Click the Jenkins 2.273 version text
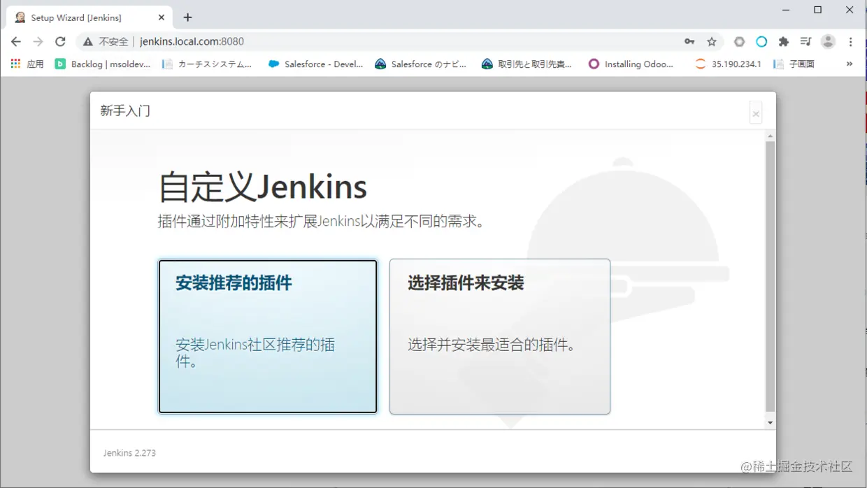This screenshot has height=488, width=867. [129, 453]
